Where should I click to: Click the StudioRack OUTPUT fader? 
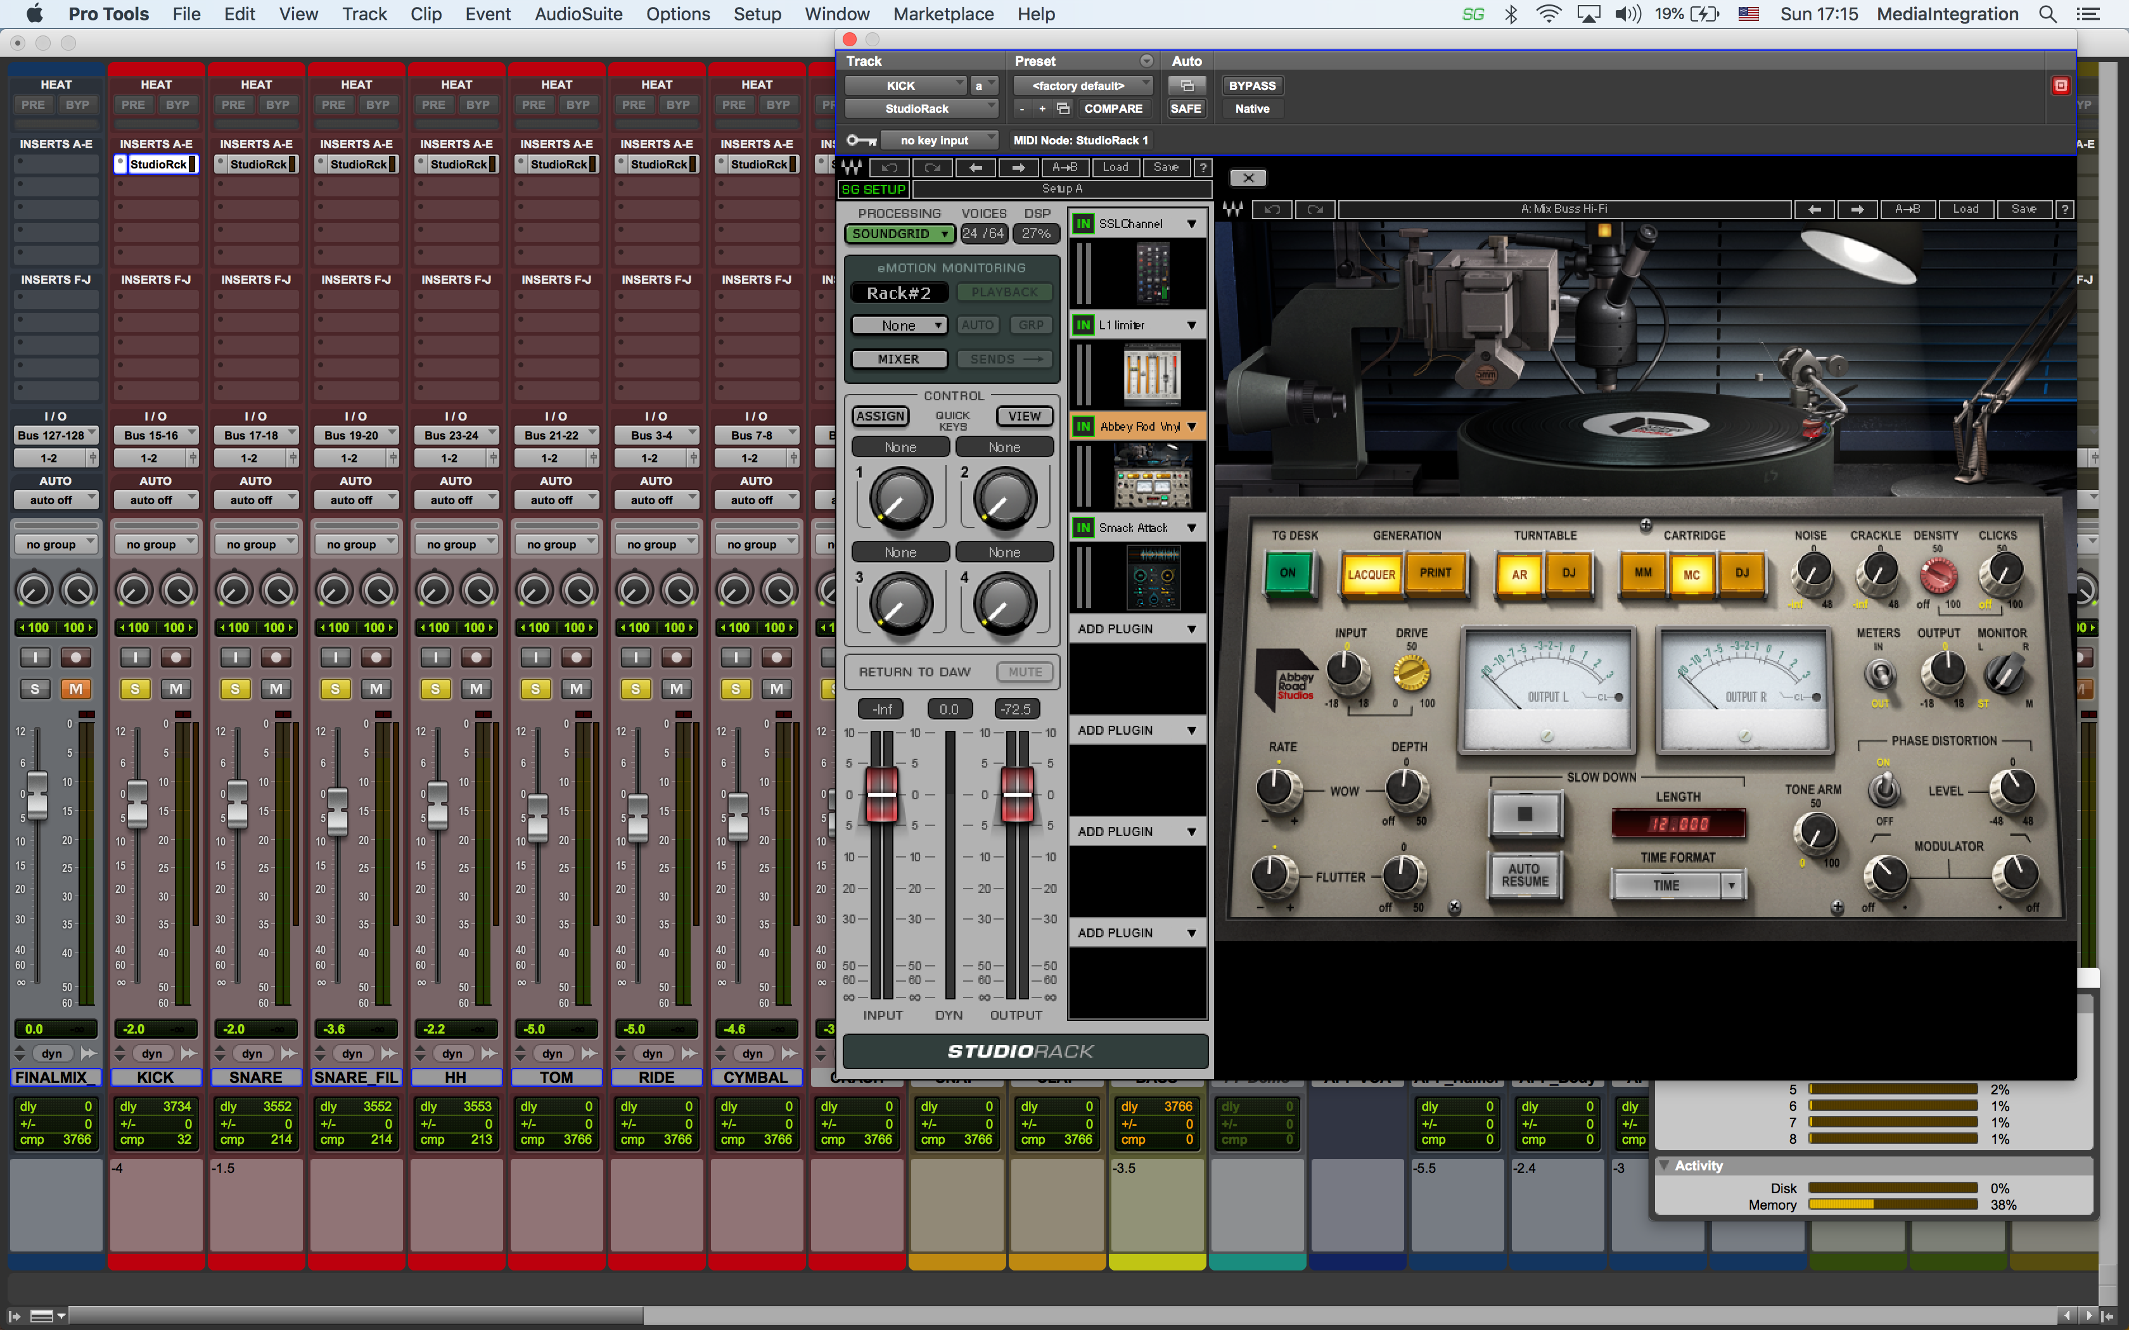pyautogui.click(x=1017, y=794)
